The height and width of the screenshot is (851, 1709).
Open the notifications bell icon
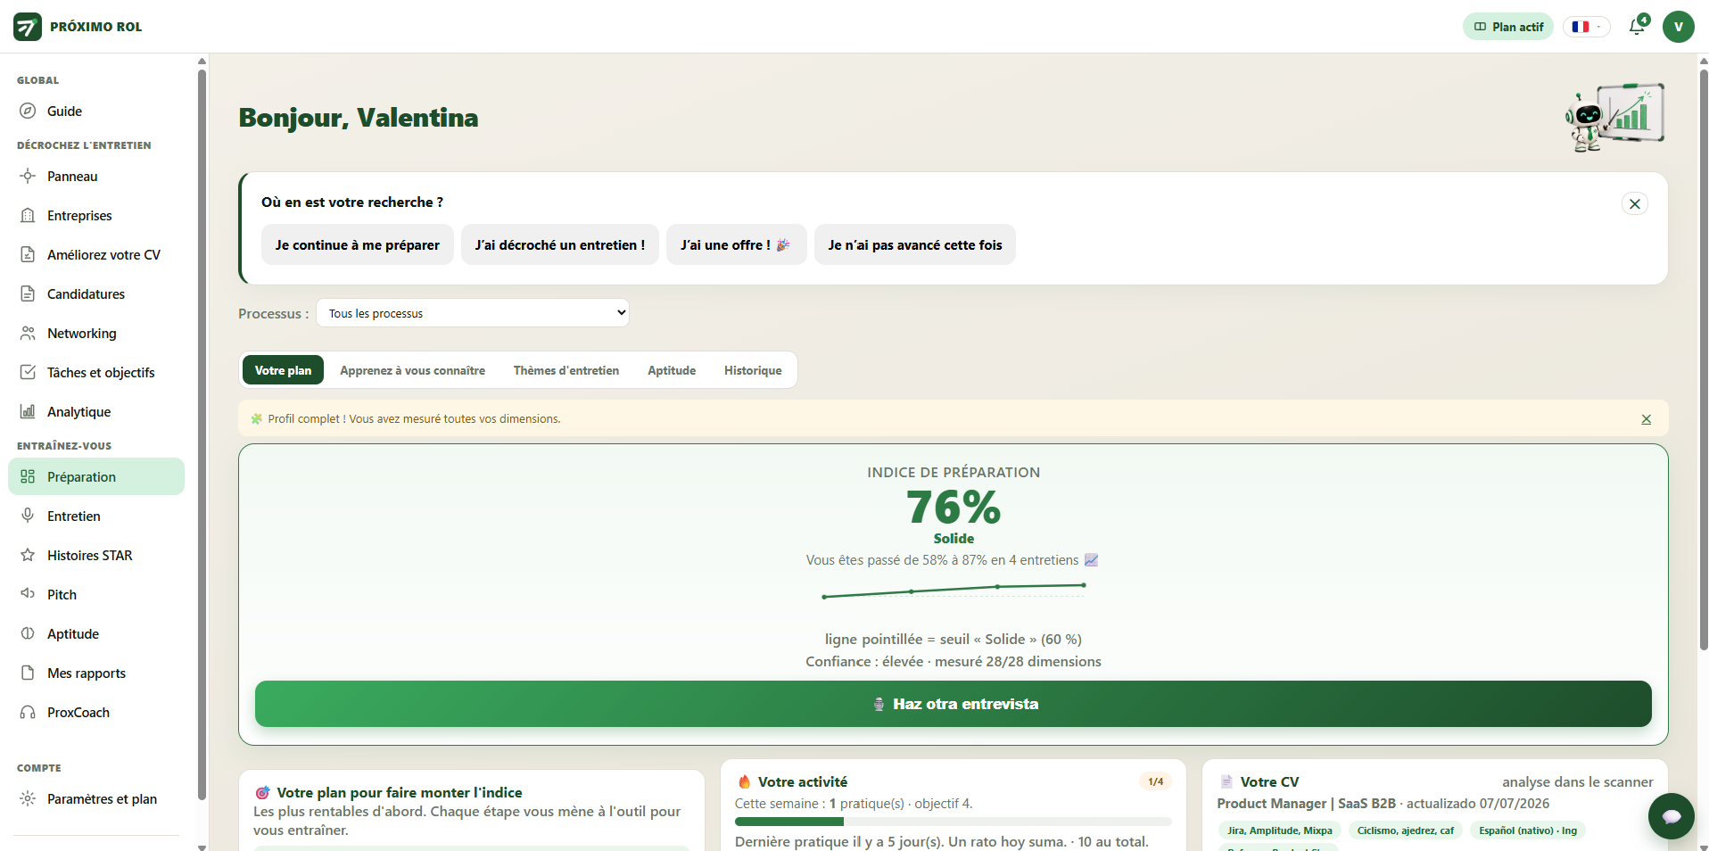click(1637, 27)
